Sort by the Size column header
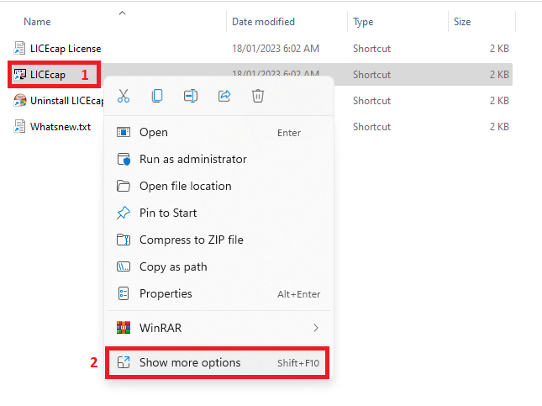Viewport: 542px width, 406px height. [462, 22]
